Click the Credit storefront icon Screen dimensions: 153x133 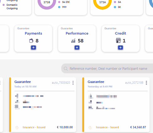(118, 41)
